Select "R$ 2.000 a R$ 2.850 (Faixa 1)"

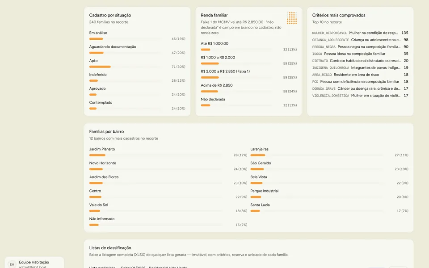(225, 71)
